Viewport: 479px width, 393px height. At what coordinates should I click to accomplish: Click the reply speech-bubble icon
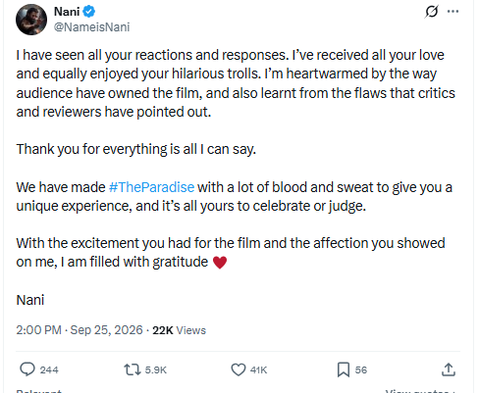click(27, 369)
